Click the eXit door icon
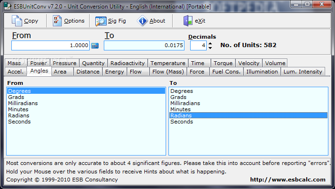This screenshot has height=189, width=335. pos(188,21)
